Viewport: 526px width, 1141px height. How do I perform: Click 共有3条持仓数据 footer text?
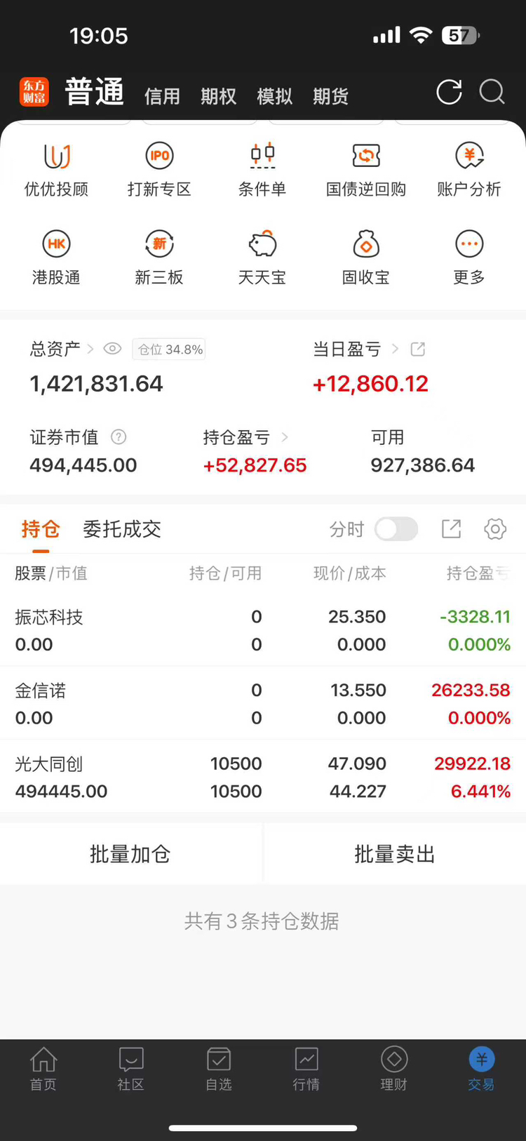coord(262,921)
